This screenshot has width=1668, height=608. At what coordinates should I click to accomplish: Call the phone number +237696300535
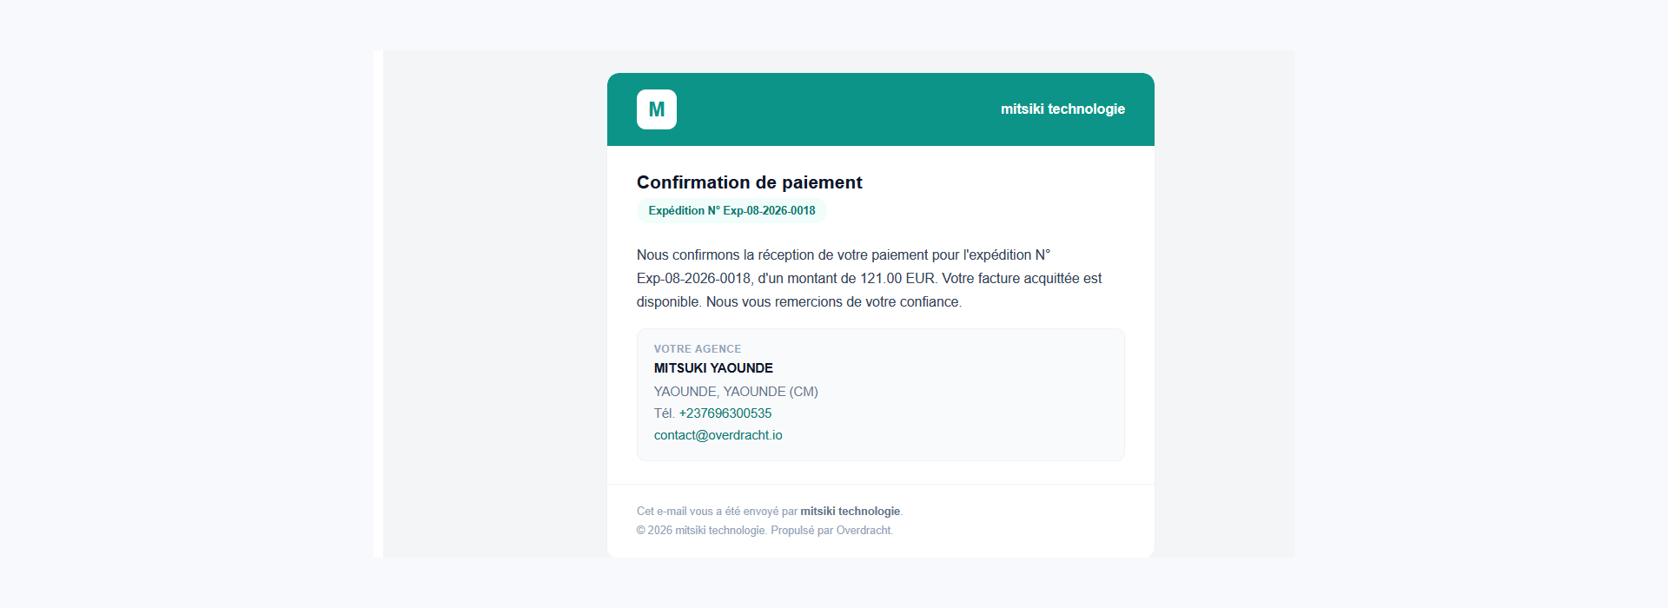[x=725, y=413]
